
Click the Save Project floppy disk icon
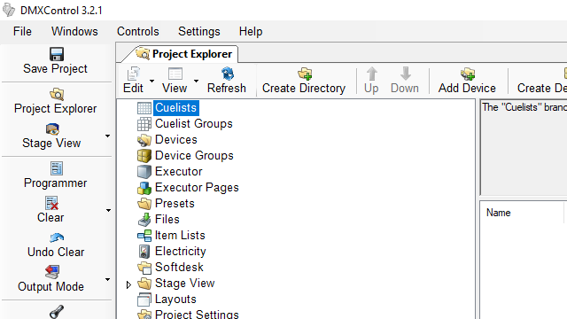click(57, 54)
